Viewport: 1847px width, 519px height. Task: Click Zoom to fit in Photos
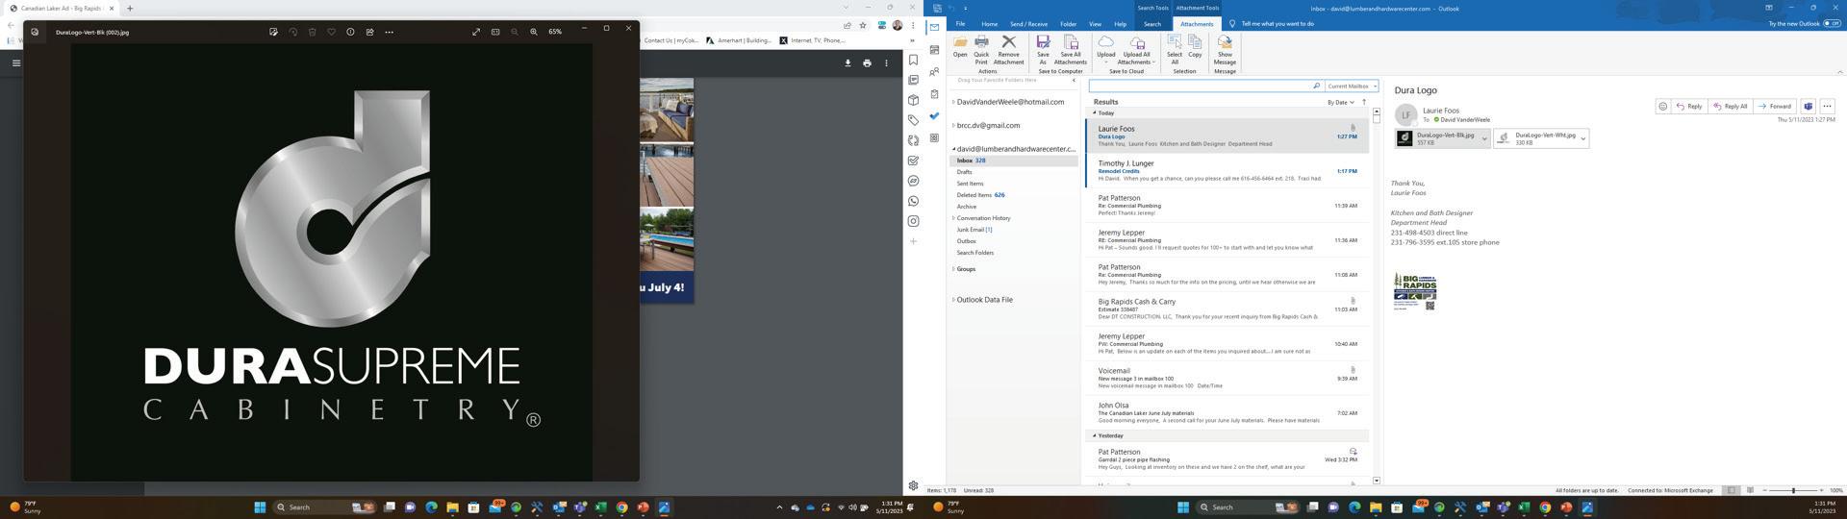pyautogui.click(x=495, y=32)
